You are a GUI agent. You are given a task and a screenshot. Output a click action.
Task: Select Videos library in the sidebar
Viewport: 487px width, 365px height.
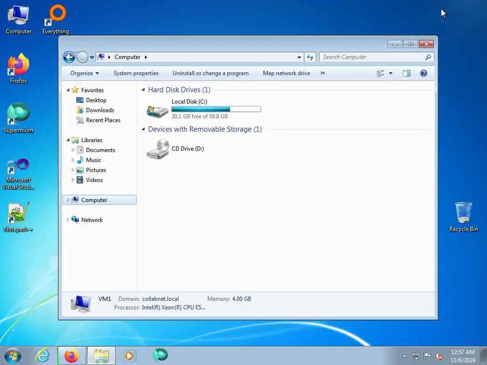tap(94, 180)
